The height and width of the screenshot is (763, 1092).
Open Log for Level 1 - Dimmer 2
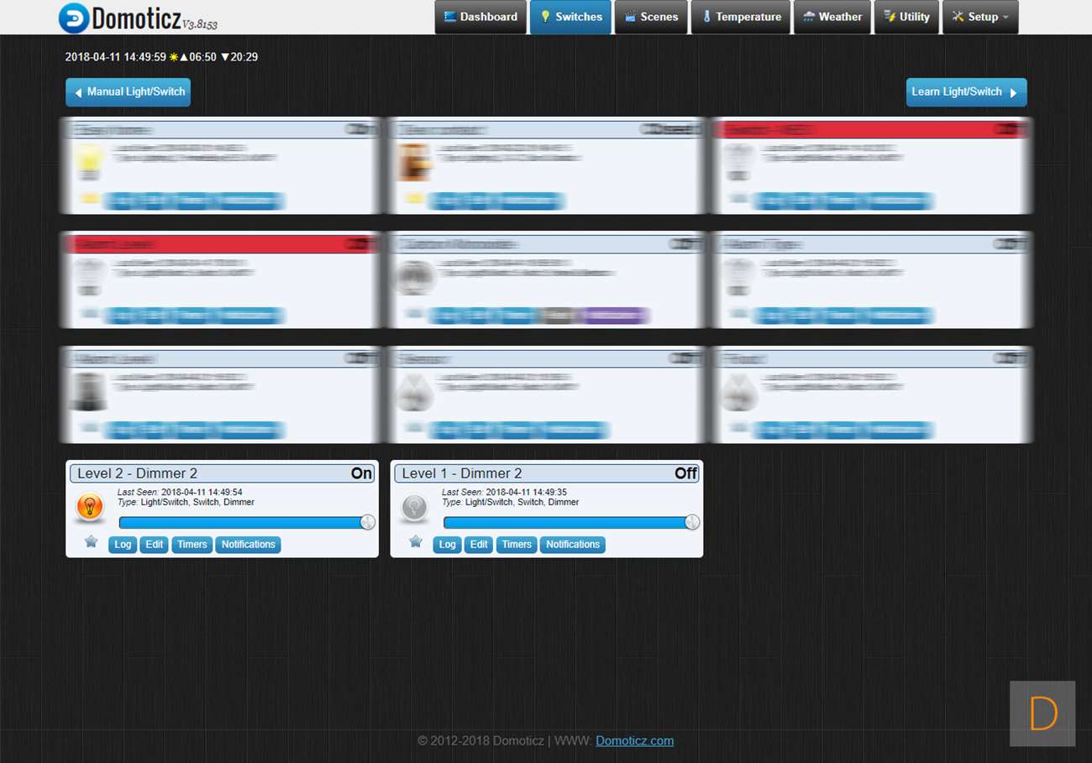pos(447,545)
